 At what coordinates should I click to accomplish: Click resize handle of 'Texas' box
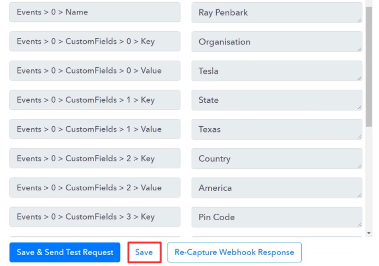tap(359, 137)
